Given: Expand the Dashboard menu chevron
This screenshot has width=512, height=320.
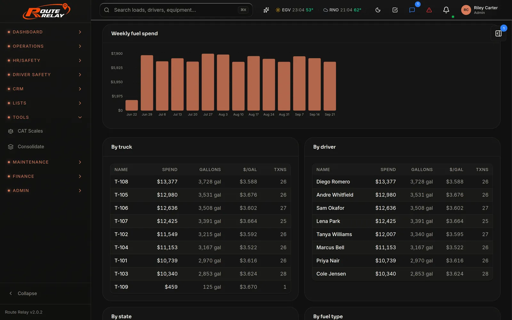Looking at the screenshot, I should [x=80, y=32].
